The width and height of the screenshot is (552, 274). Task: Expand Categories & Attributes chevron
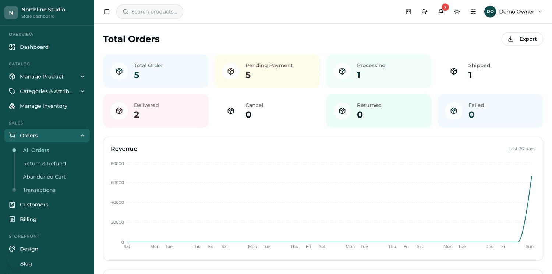tap(82, 91)
